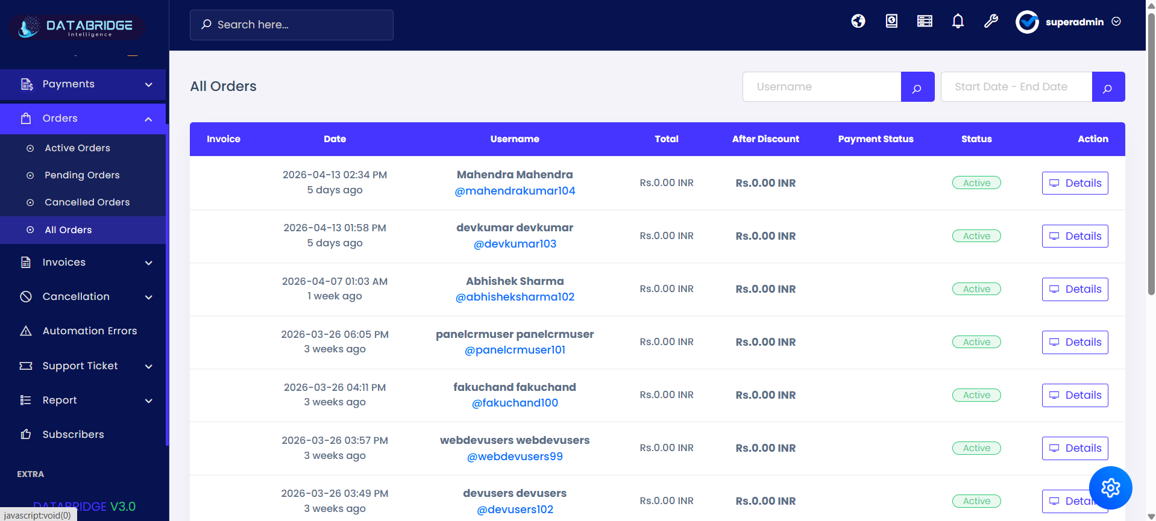1156x521 pixels.
Task: Open @abhisheksharma102 profile link
Action: [515, 297]
